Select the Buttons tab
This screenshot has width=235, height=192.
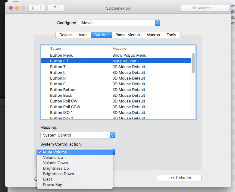pos(101,35)
